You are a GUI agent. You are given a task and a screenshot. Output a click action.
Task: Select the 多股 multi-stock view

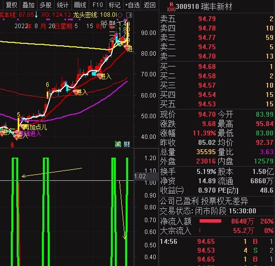(x=45, y=5)
